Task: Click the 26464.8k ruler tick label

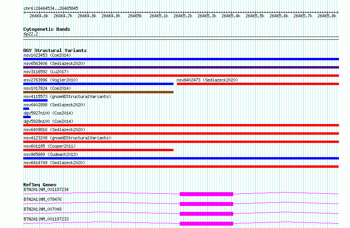Action: (87, 16)
